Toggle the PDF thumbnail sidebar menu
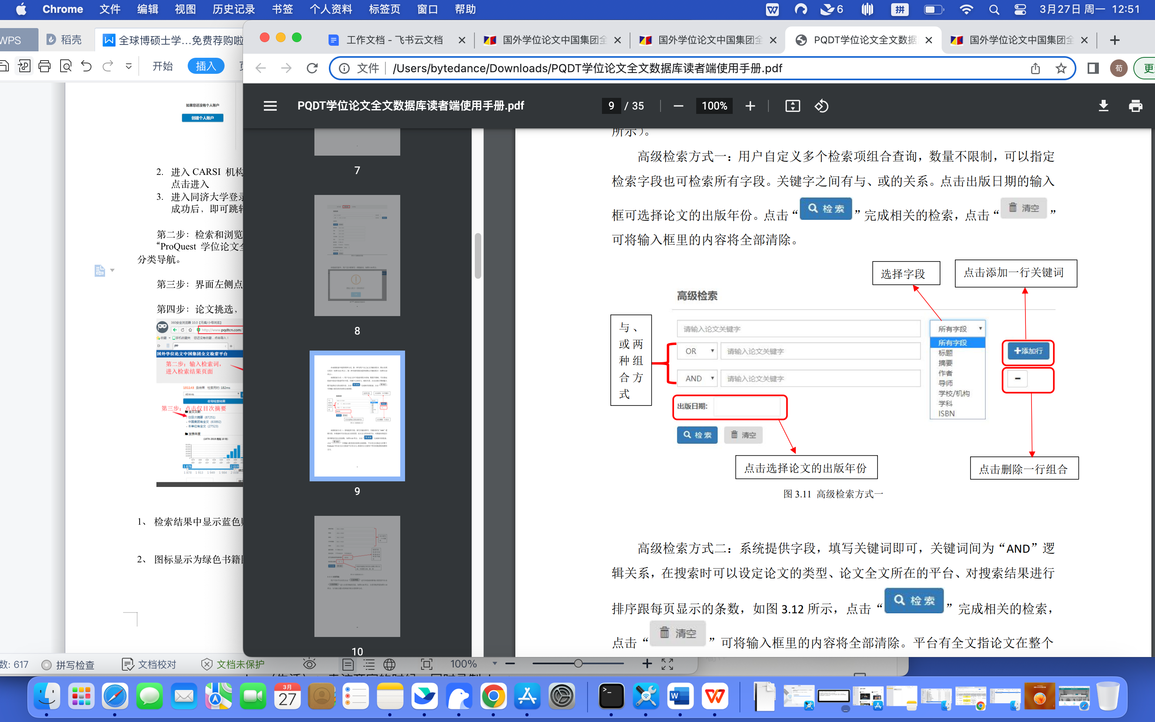 pyautogui.click(x=270, y=105)
